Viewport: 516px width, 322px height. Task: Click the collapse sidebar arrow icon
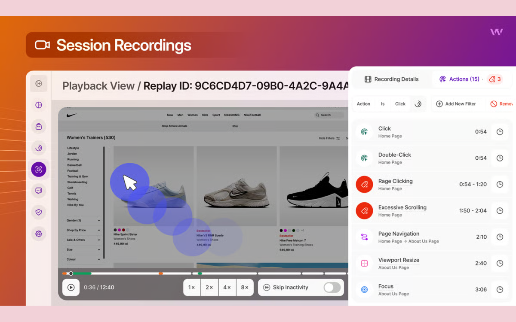click(39, 84)
